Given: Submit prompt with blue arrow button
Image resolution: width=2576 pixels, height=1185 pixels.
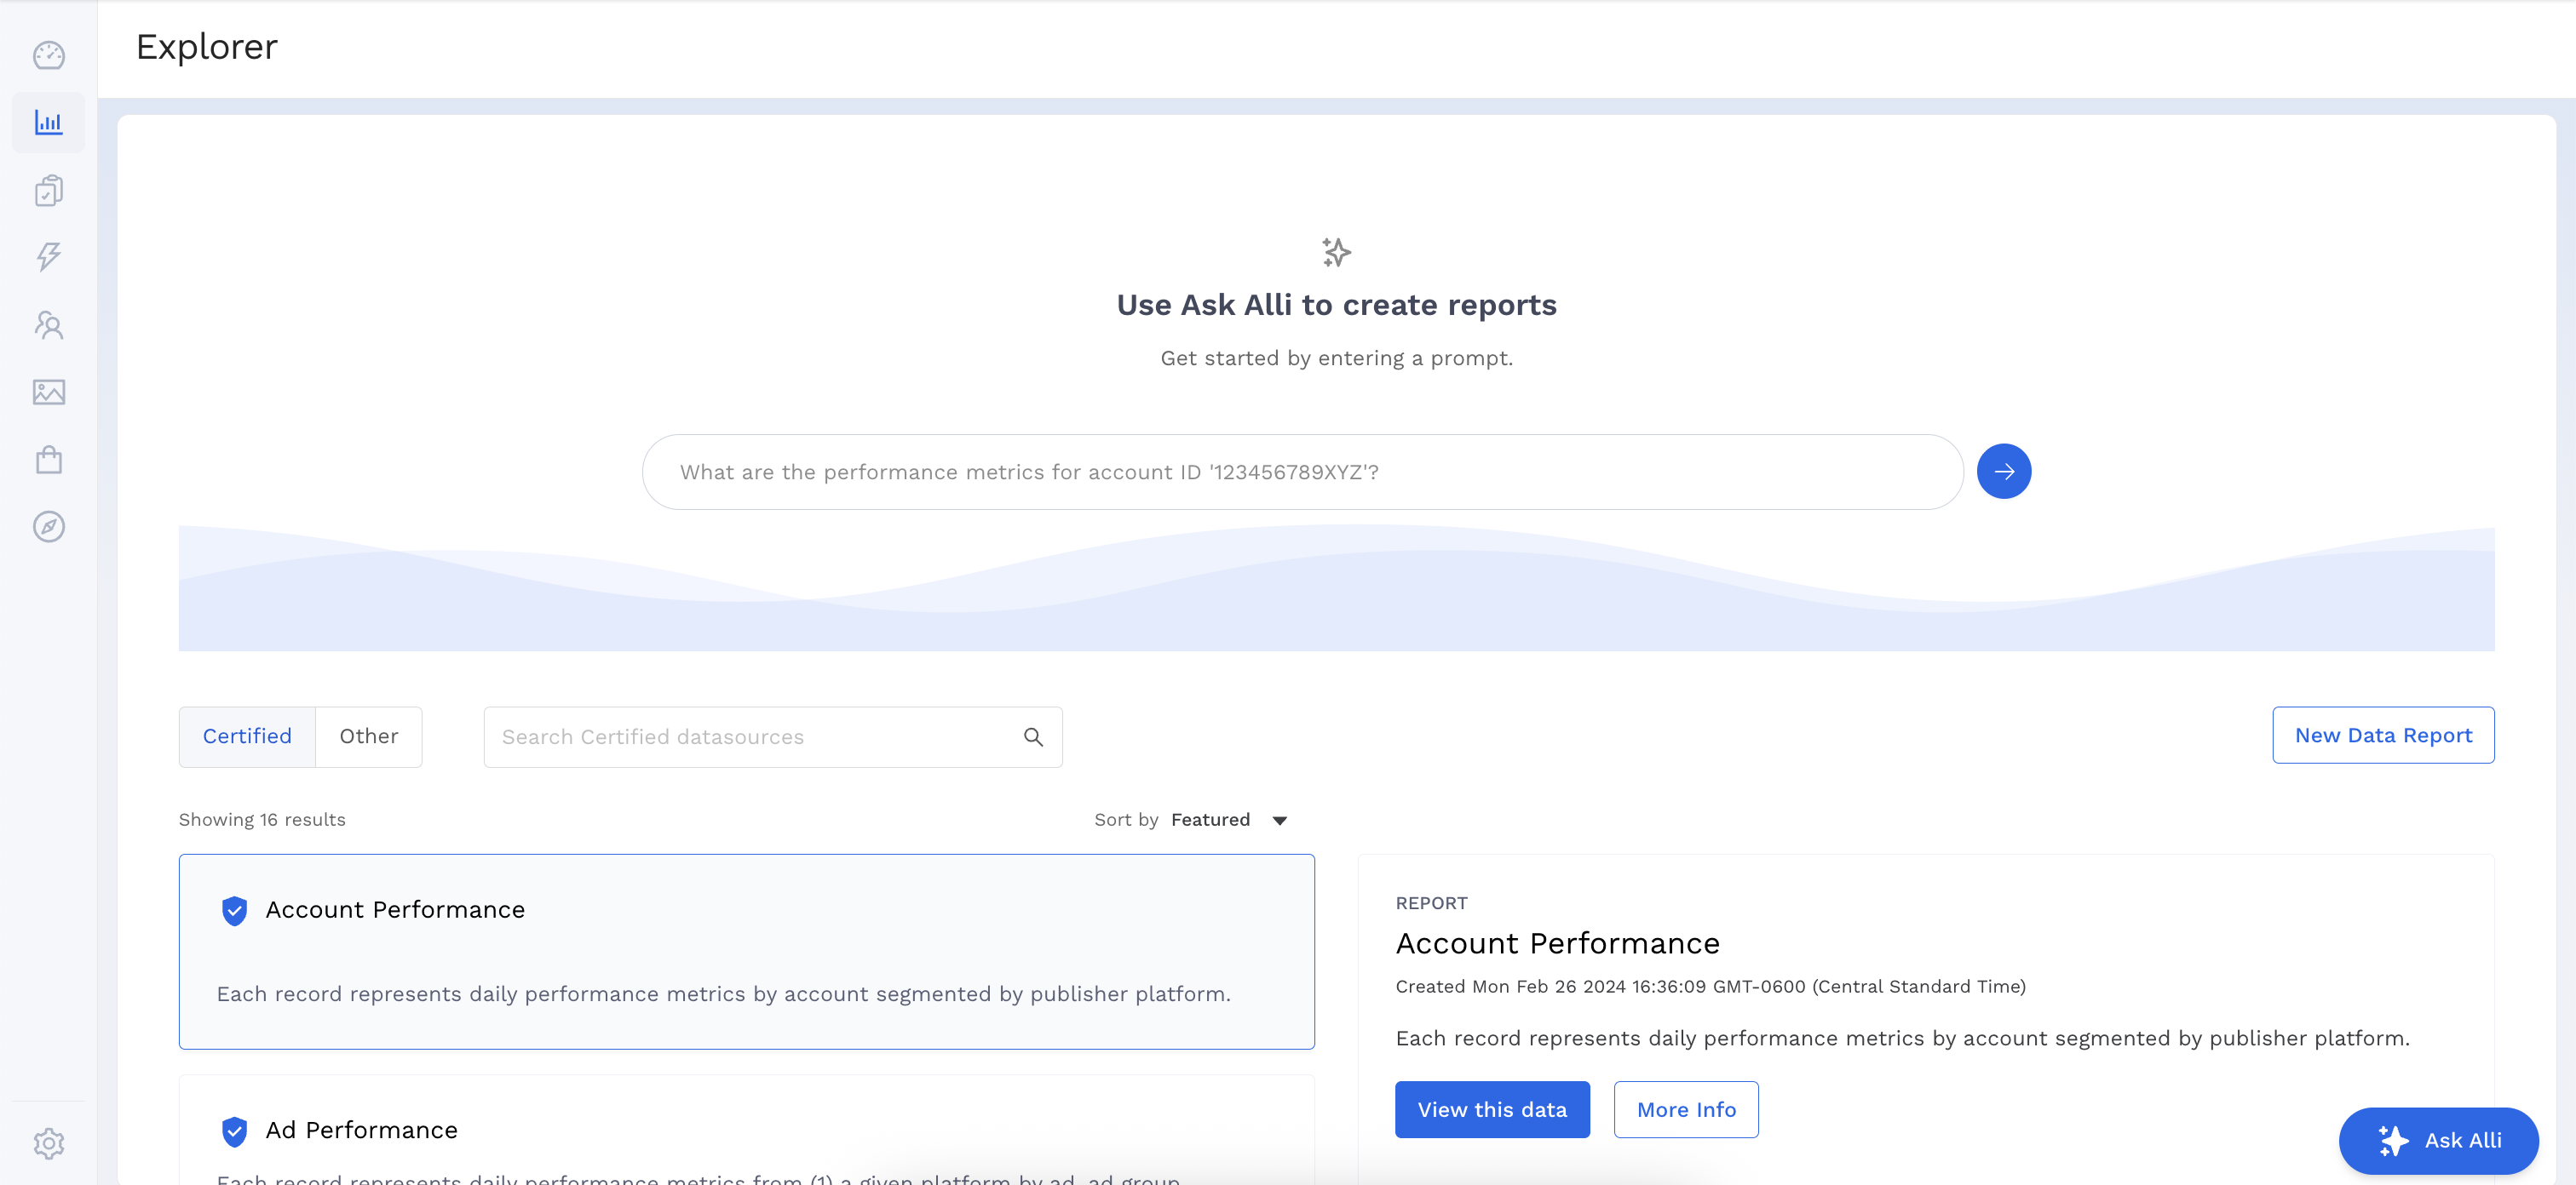Looking at the screenshot, I should pyautogui.click(x=2003, y=472).
